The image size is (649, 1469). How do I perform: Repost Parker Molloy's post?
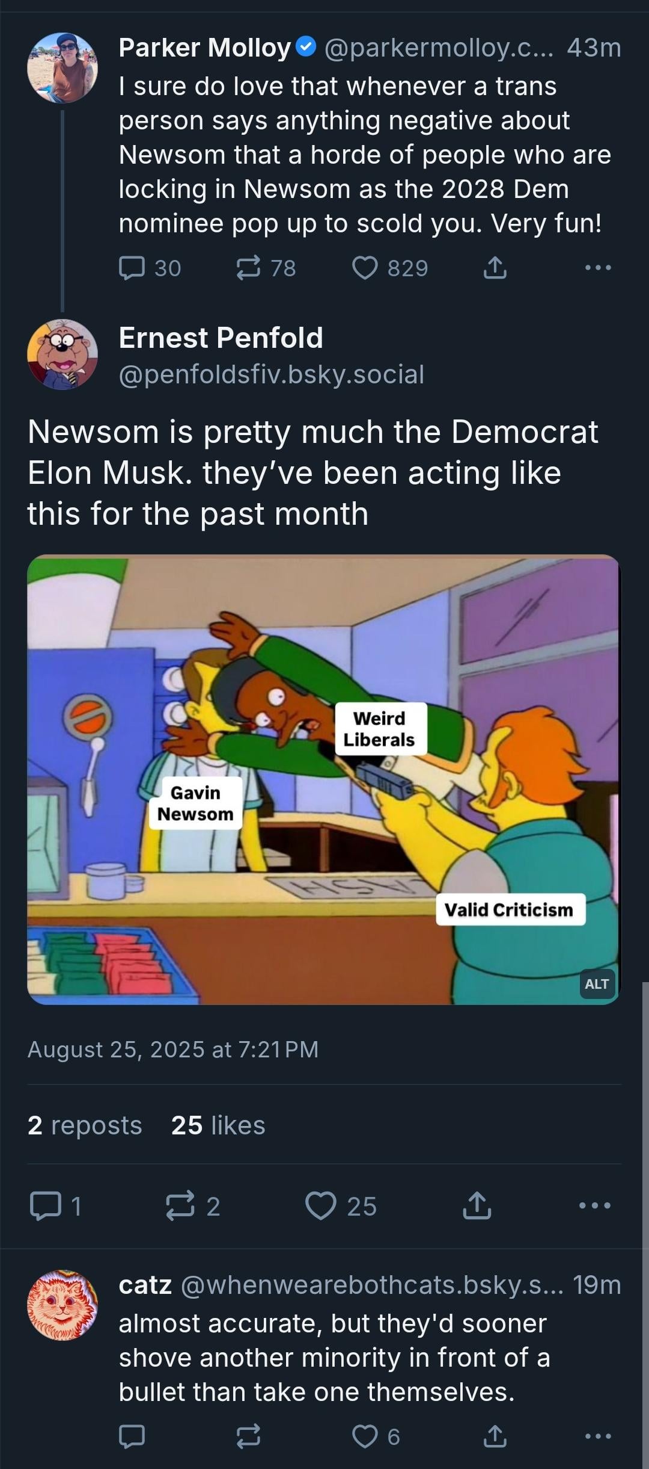tap(266, 268)
